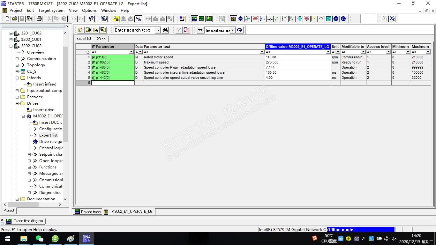The width and height of the screenshot is (436, 245).
Task: Open the ramp-function generator icon
Action: [263, 19]
